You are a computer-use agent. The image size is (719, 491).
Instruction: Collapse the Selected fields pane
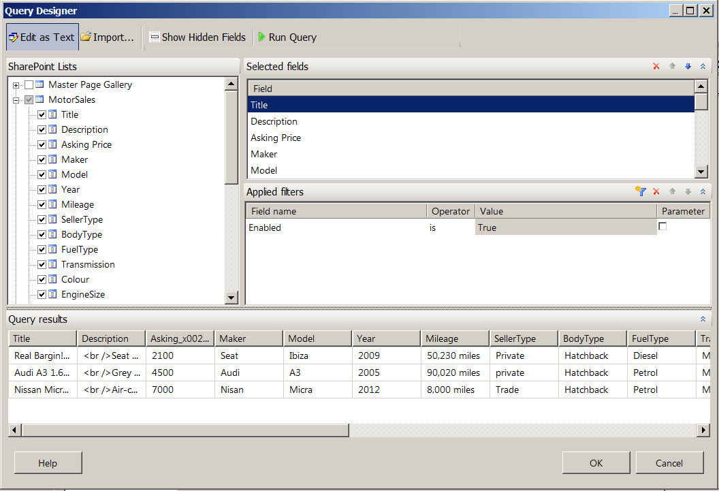coord(703,67)
